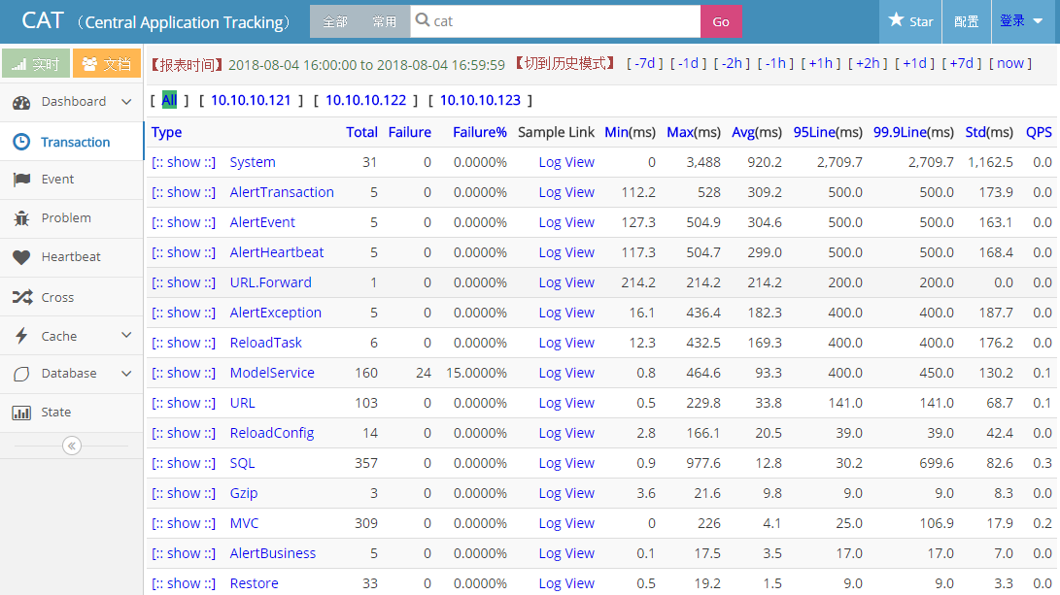Click the Transaction clock icon

(x=21, y=142)
